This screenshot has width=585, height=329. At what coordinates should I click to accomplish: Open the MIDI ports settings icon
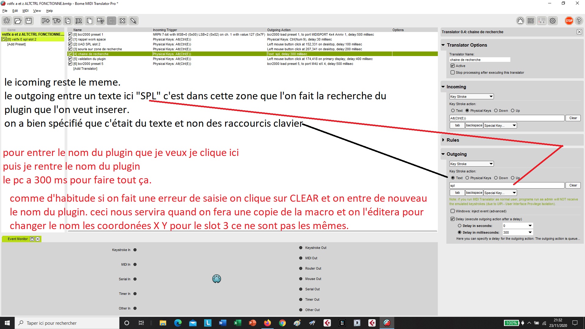(x=520, y=21)
